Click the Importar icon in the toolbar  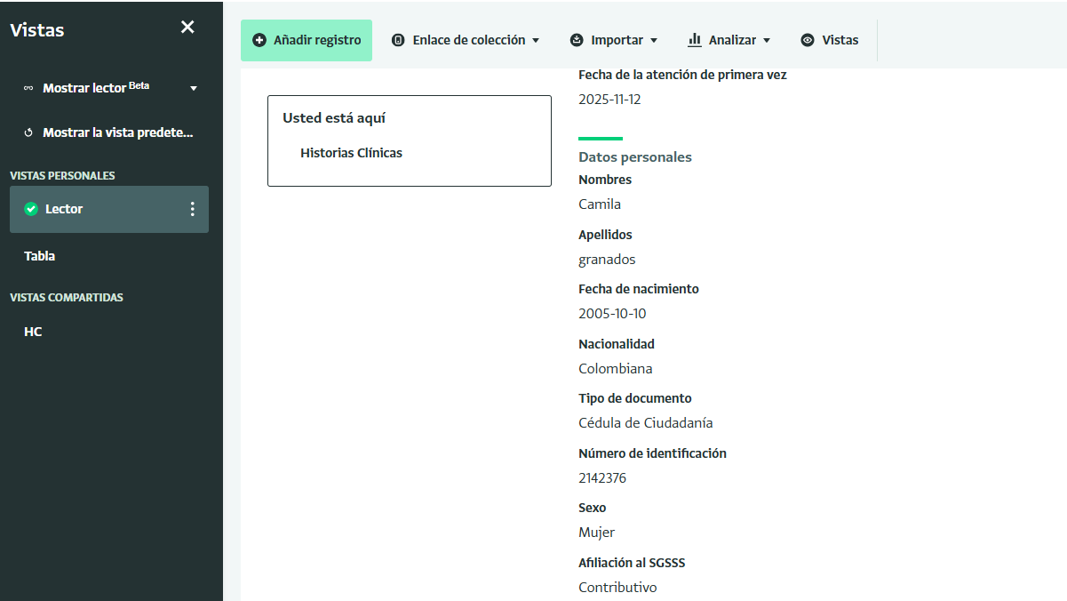577,40
